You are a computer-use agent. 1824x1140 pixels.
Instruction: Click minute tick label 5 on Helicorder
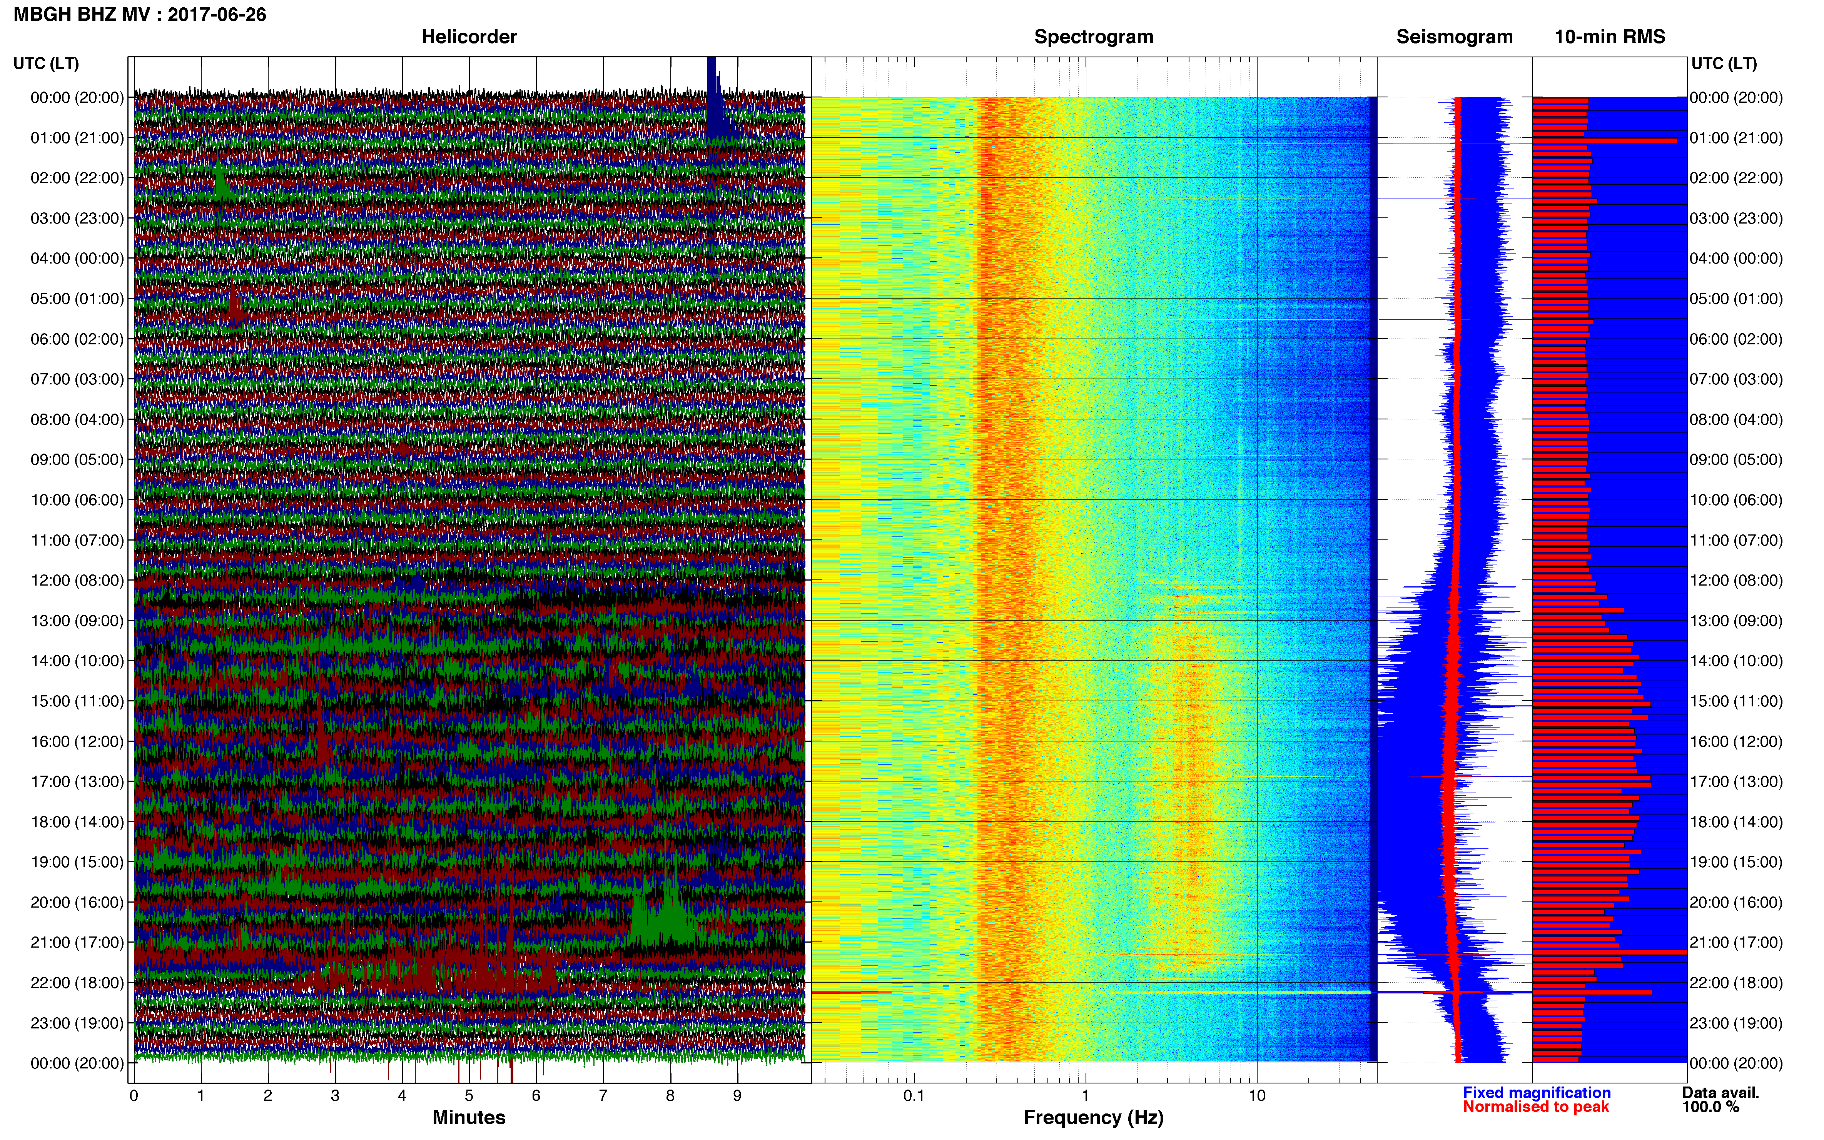coord(469,1096)
